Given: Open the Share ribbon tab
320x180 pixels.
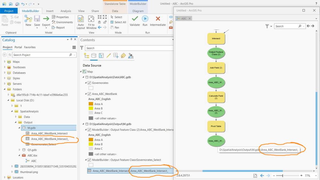Looking at the screenshot, I should click(95, 11).
